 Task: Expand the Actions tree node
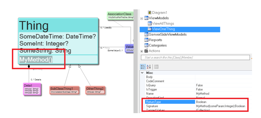pyautogui.click(x=142, y=51)
